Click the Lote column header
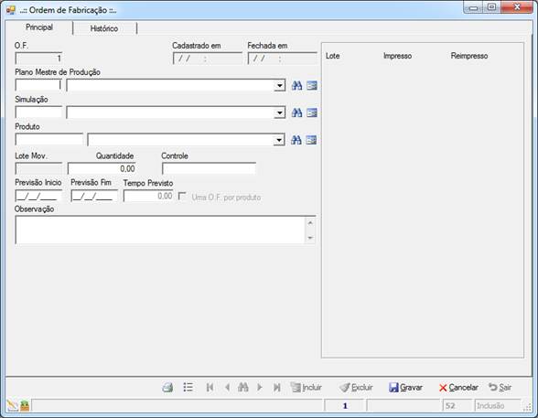 pyautogui.click(x=332, y=56)
